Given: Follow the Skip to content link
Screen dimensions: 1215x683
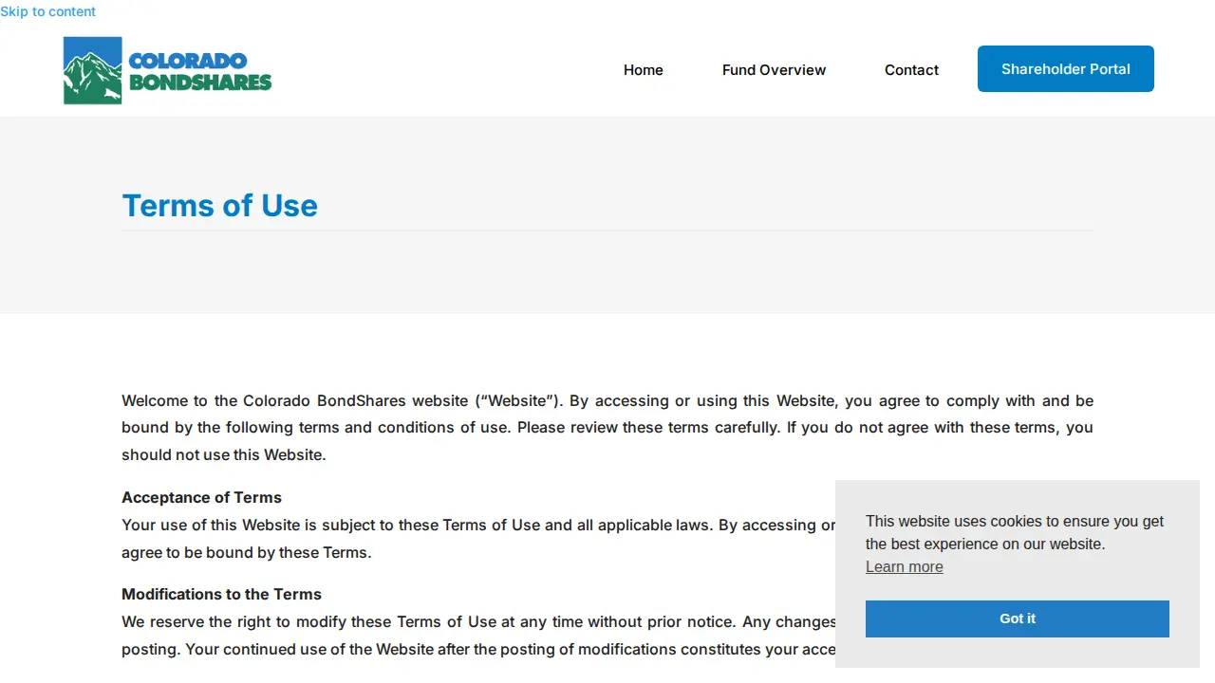Looking at the screenshot, I should (x=47, y=11).
